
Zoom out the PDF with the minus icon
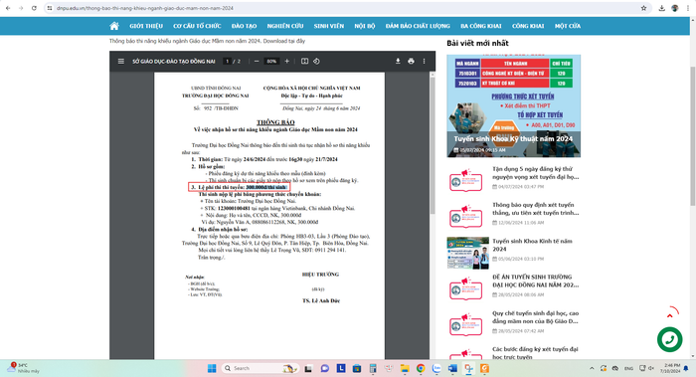pyautogui.click(x=257, y=62)
